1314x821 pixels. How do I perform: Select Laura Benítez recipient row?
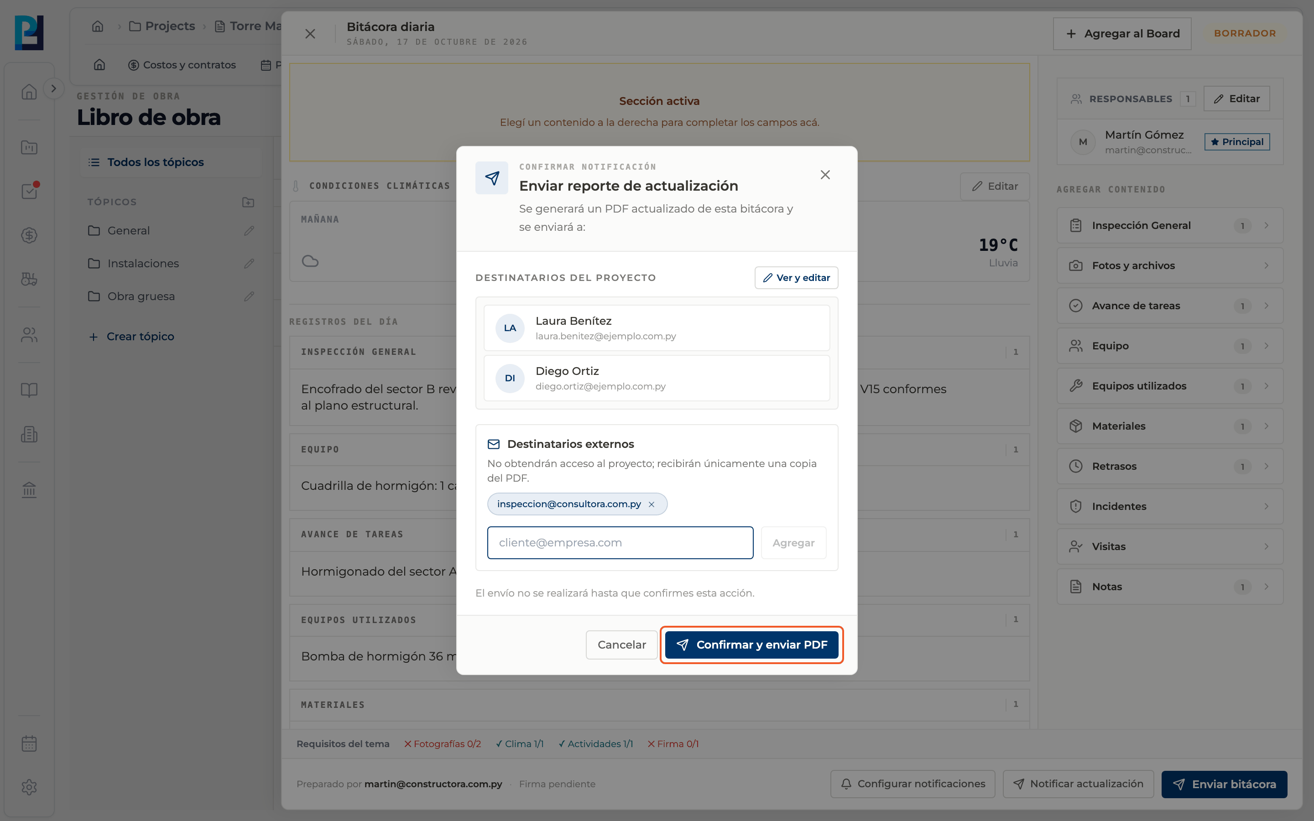tap(657, 328)
